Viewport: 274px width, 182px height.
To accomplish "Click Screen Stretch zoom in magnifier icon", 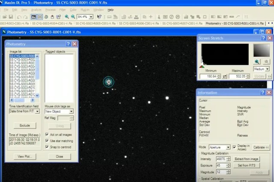I will [257, 62].
